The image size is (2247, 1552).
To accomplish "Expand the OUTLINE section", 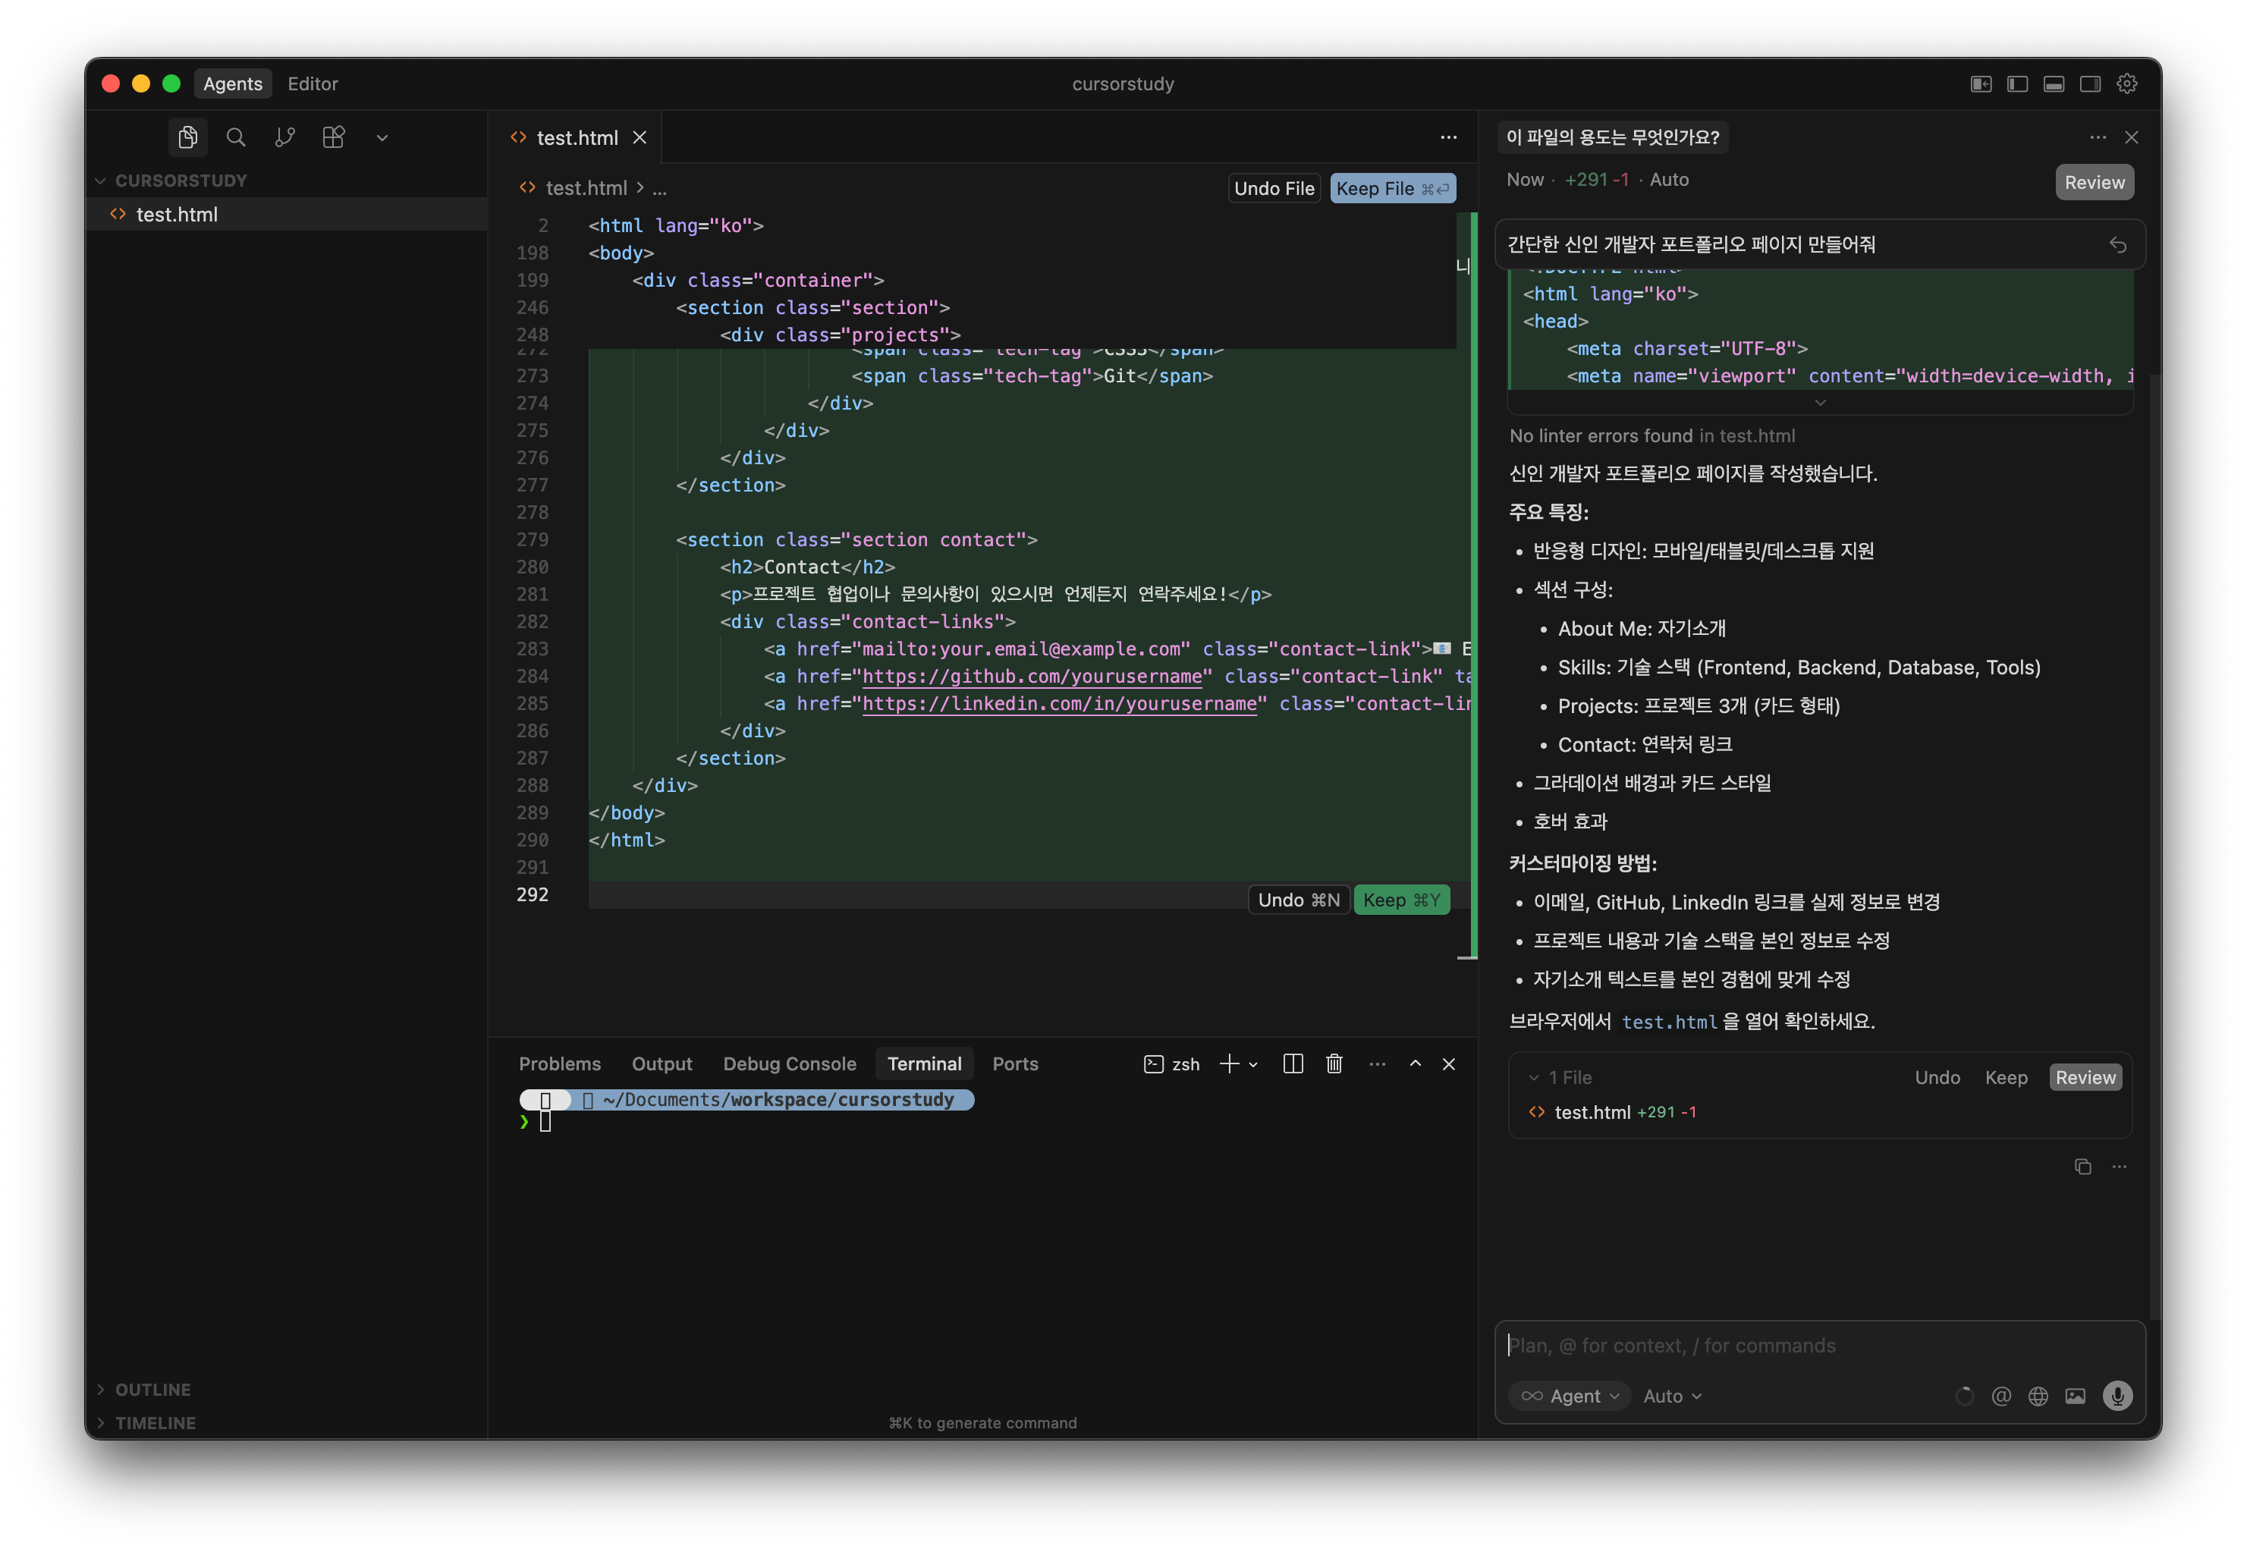I will click(152, 1390).
